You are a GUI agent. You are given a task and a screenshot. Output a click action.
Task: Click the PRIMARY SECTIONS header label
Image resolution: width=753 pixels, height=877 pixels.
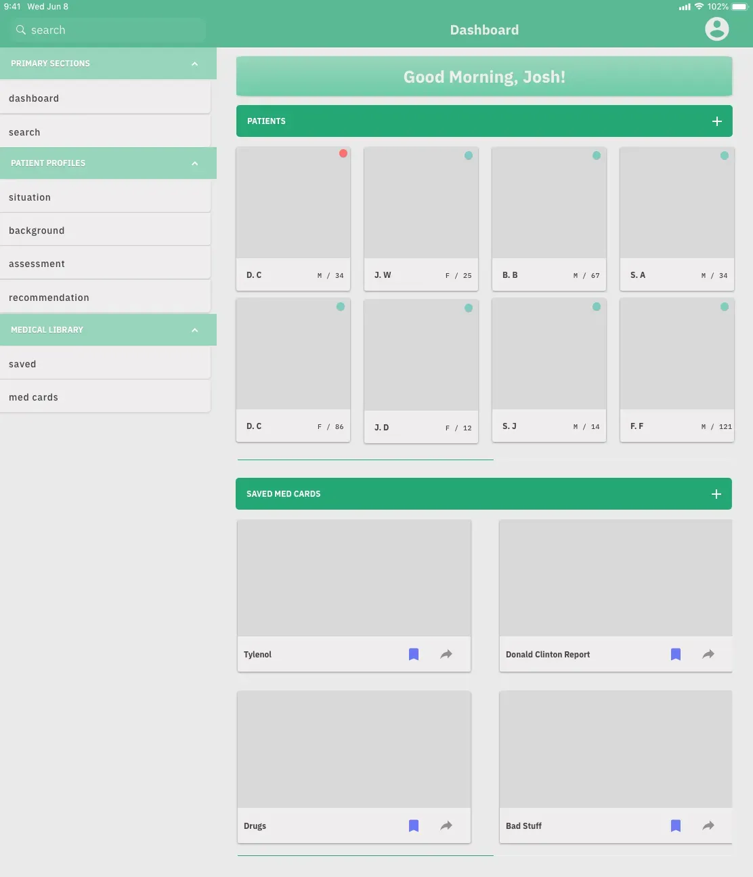[50, 64]
